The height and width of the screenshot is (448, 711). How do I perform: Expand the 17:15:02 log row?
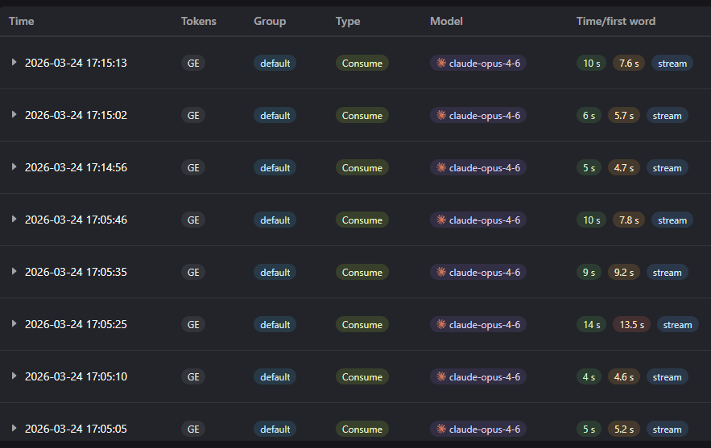pyautogui.click(x=14, y=114)
